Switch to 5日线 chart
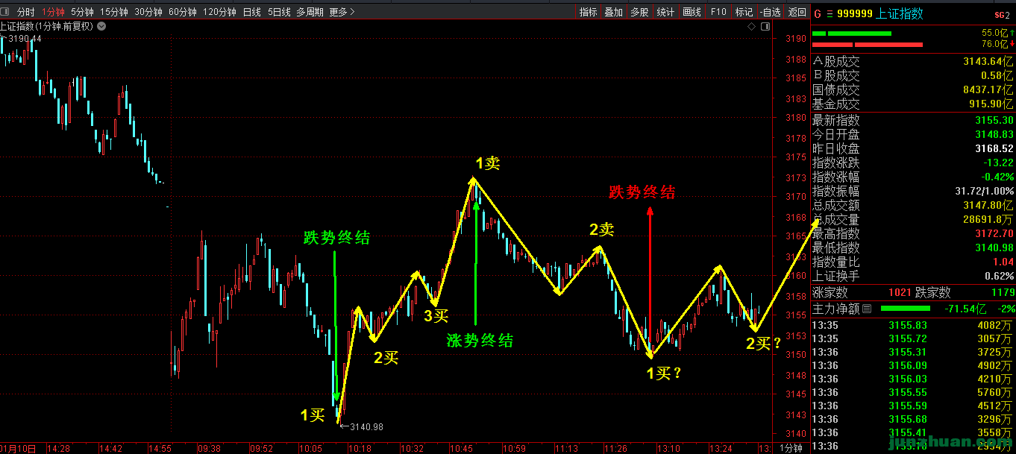The height and width of the screenshot is (454, 1016). [x=279, y=12]
